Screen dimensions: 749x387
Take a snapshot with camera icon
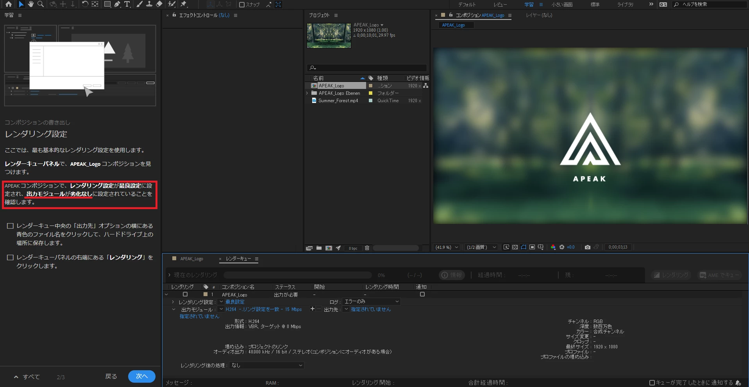click(587, 247)
